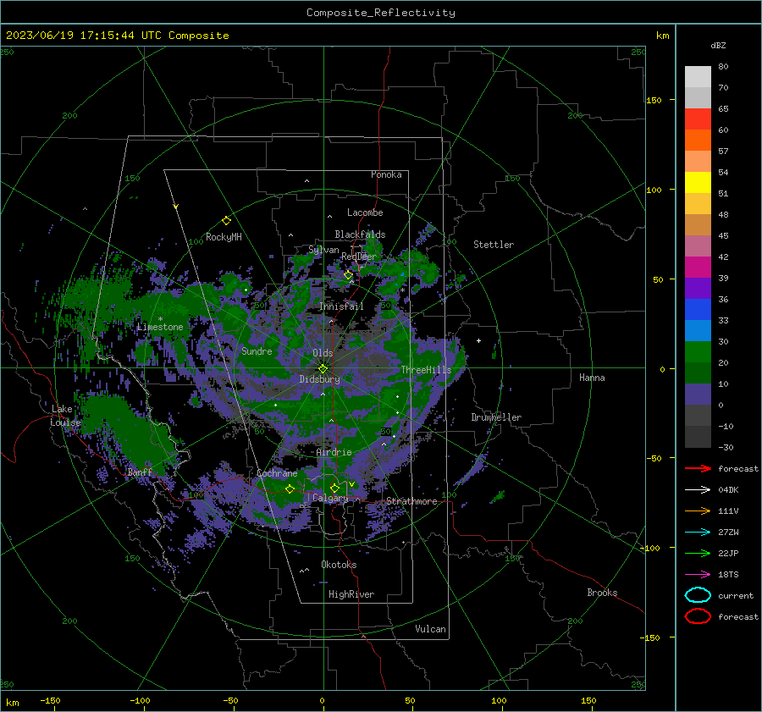Pick the orange 60 dBZ color swatch

(x=698, y=140)
